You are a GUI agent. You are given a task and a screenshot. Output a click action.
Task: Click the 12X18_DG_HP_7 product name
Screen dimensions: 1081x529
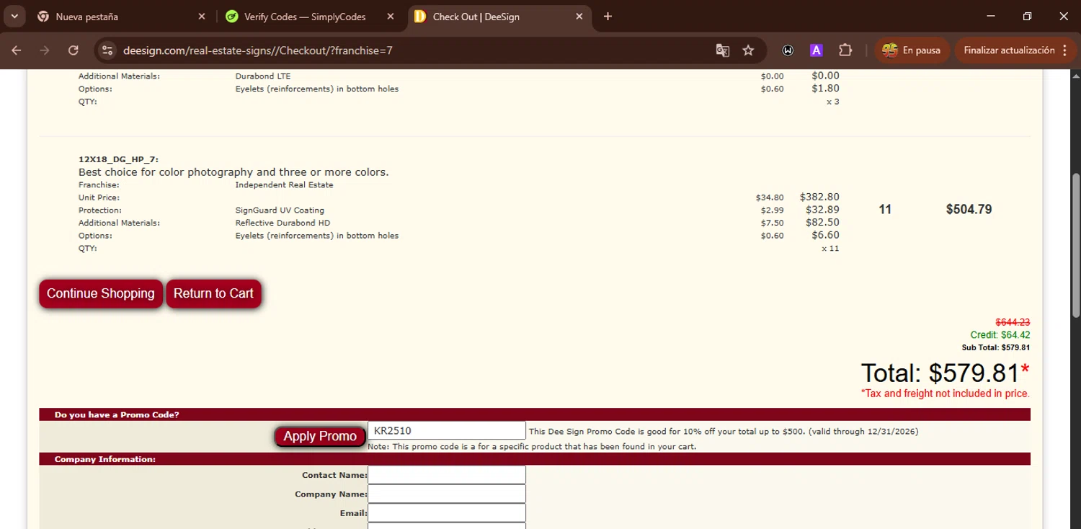point(118,159)
